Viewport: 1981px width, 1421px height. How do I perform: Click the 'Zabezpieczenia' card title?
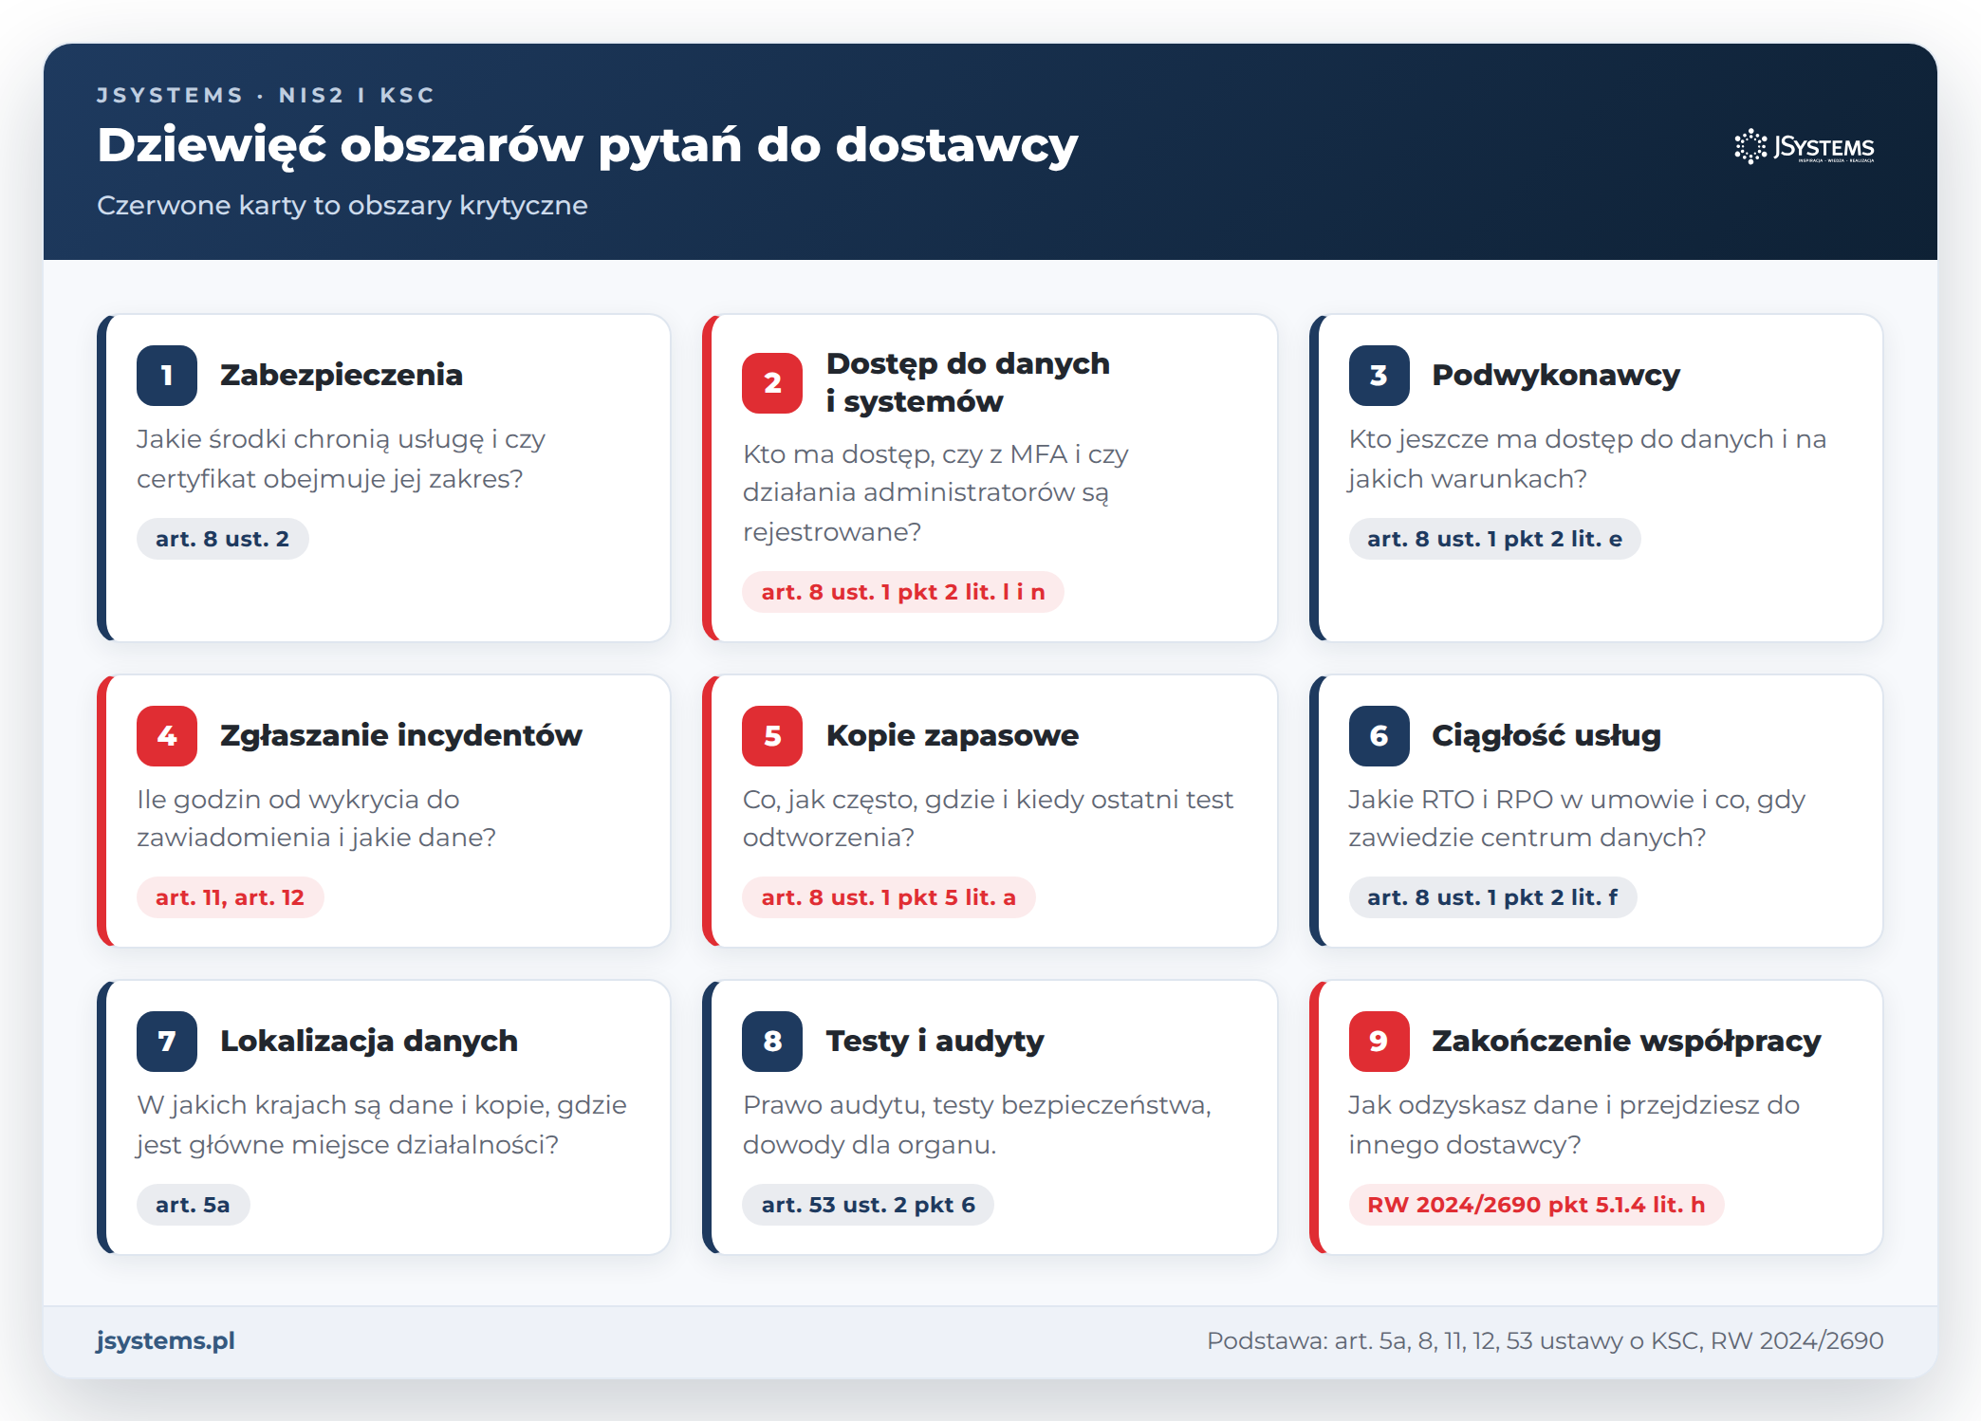pos(342,375)
